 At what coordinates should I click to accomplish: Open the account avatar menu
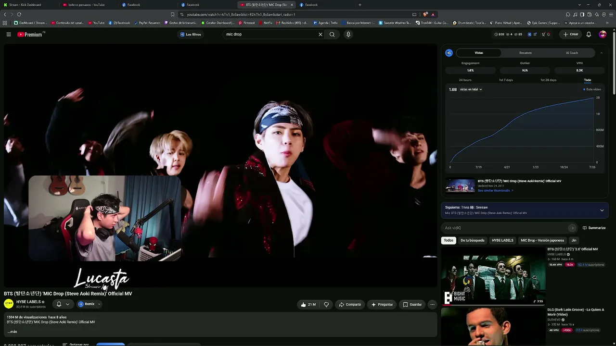(x=603, y=35)
